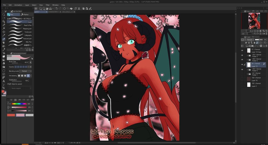Click the zoom in icon in Navigator
The width and height of the screenshot is (268, 145).
pos(258,31)
